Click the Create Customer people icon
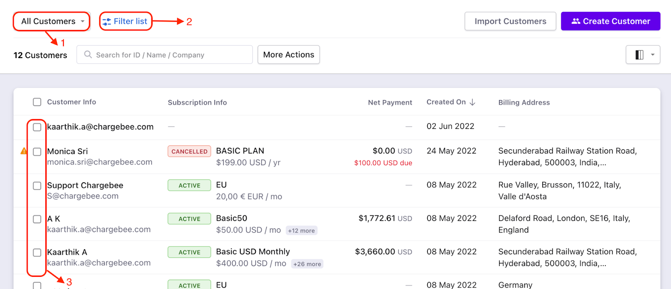The height and width of the screenshot is (289, 671). click(x=576, y=21)
